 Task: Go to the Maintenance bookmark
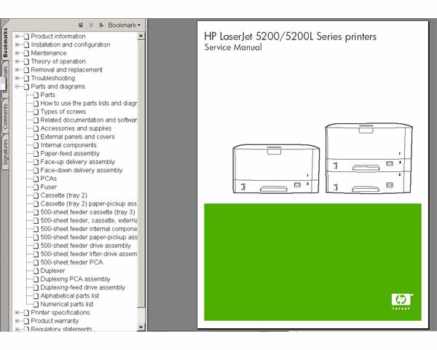click(49, 53)
